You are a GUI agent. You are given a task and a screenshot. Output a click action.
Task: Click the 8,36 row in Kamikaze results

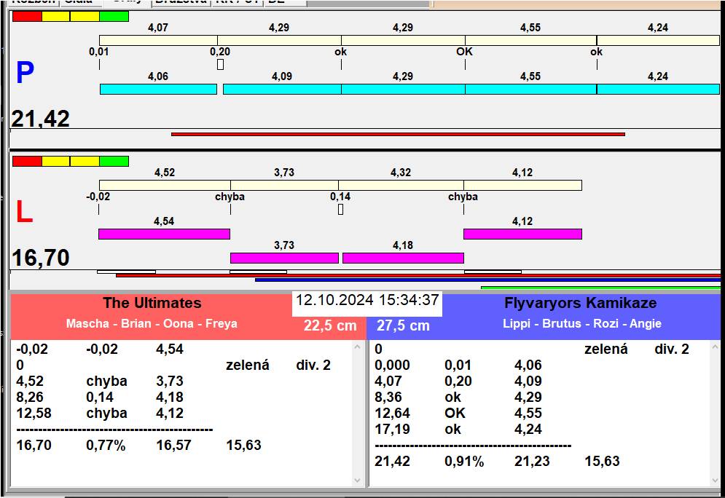(458, 397)
